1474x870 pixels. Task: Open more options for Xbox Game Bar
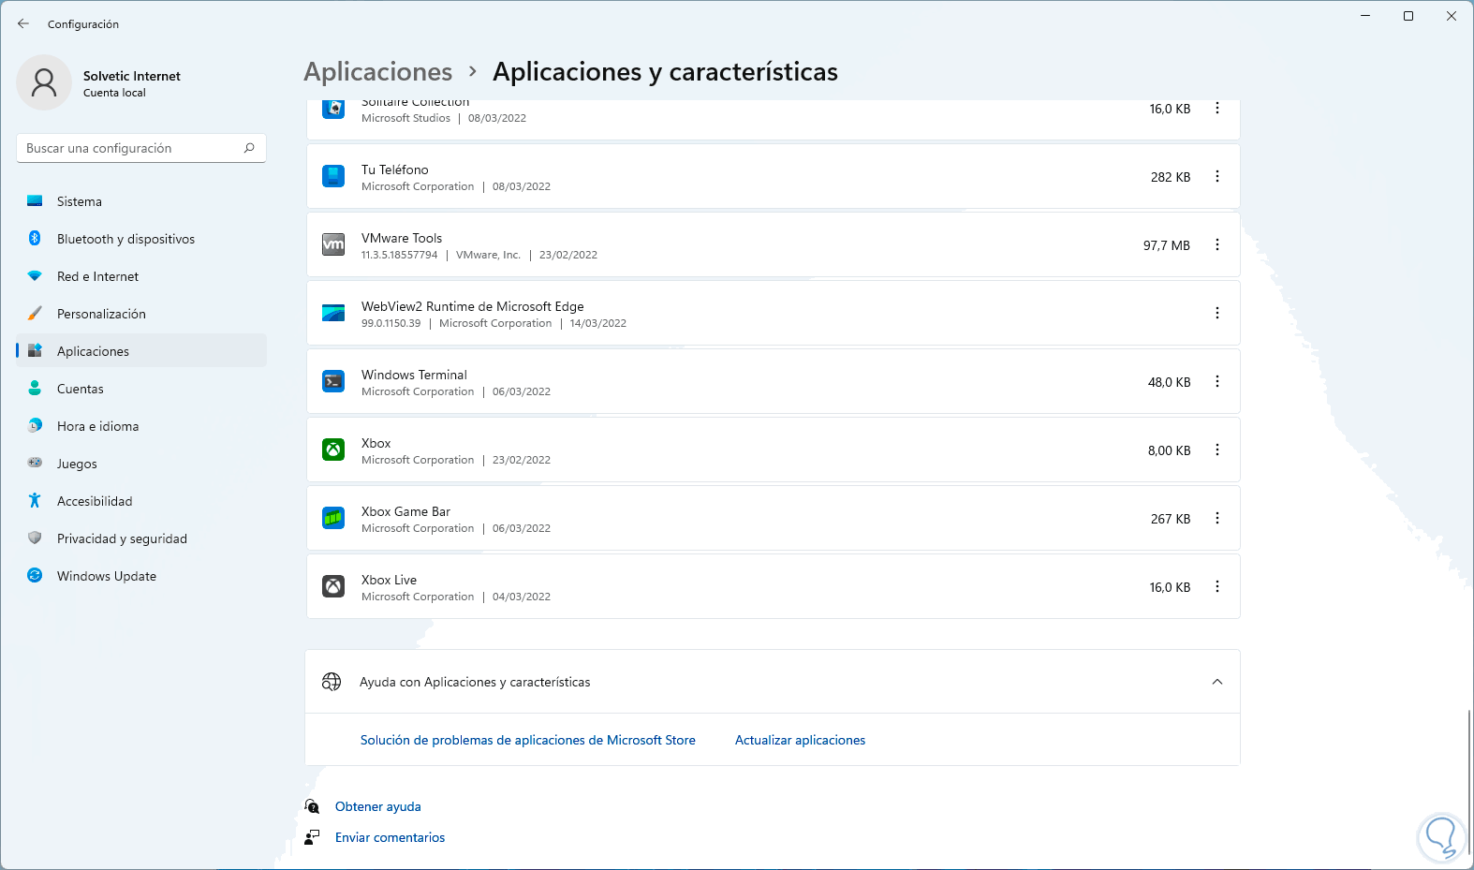(x=1217, y=518)
